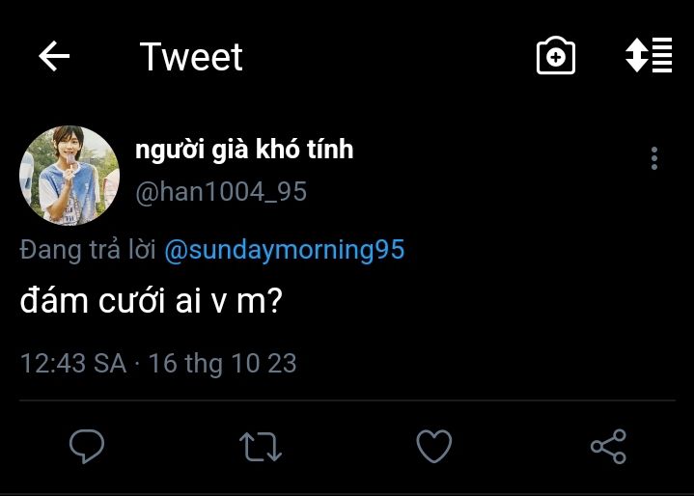Open the người già khó tính profile name
This screenshot has width=694, height=496.
point(244,151)
